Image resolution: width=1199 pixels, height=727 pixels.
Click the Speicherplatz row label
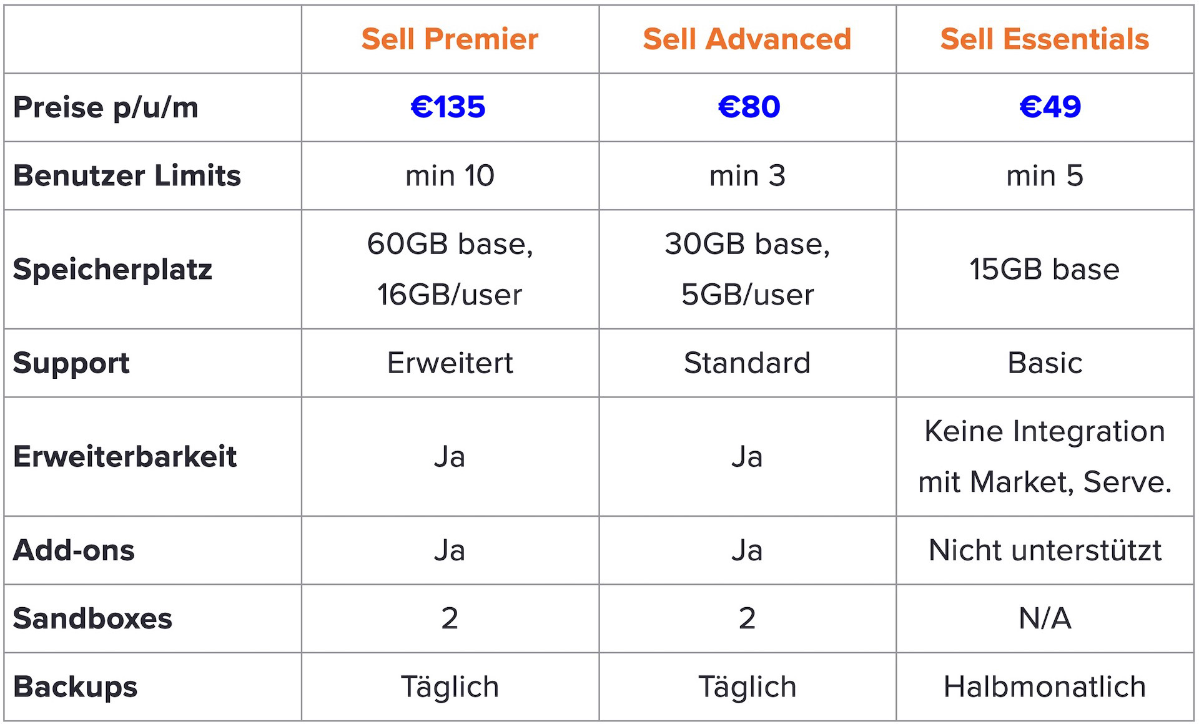click(x=112, y=270)
